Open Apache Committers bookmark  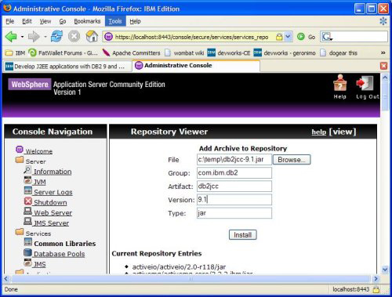(x=131, y=53)
